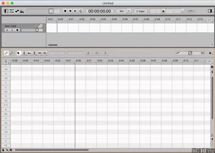Click the track pane height adjust icon

[212, 45]
